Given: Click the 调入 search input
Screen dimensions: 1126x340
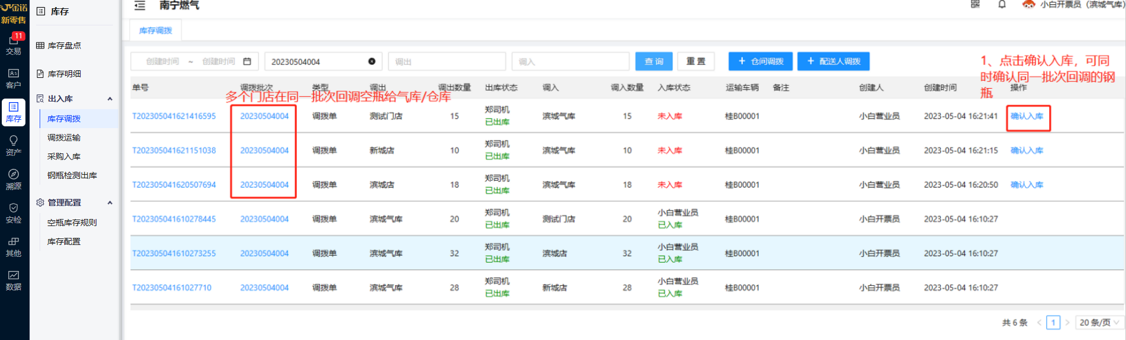Looking at the screenshot, I should tap(570, 61).
